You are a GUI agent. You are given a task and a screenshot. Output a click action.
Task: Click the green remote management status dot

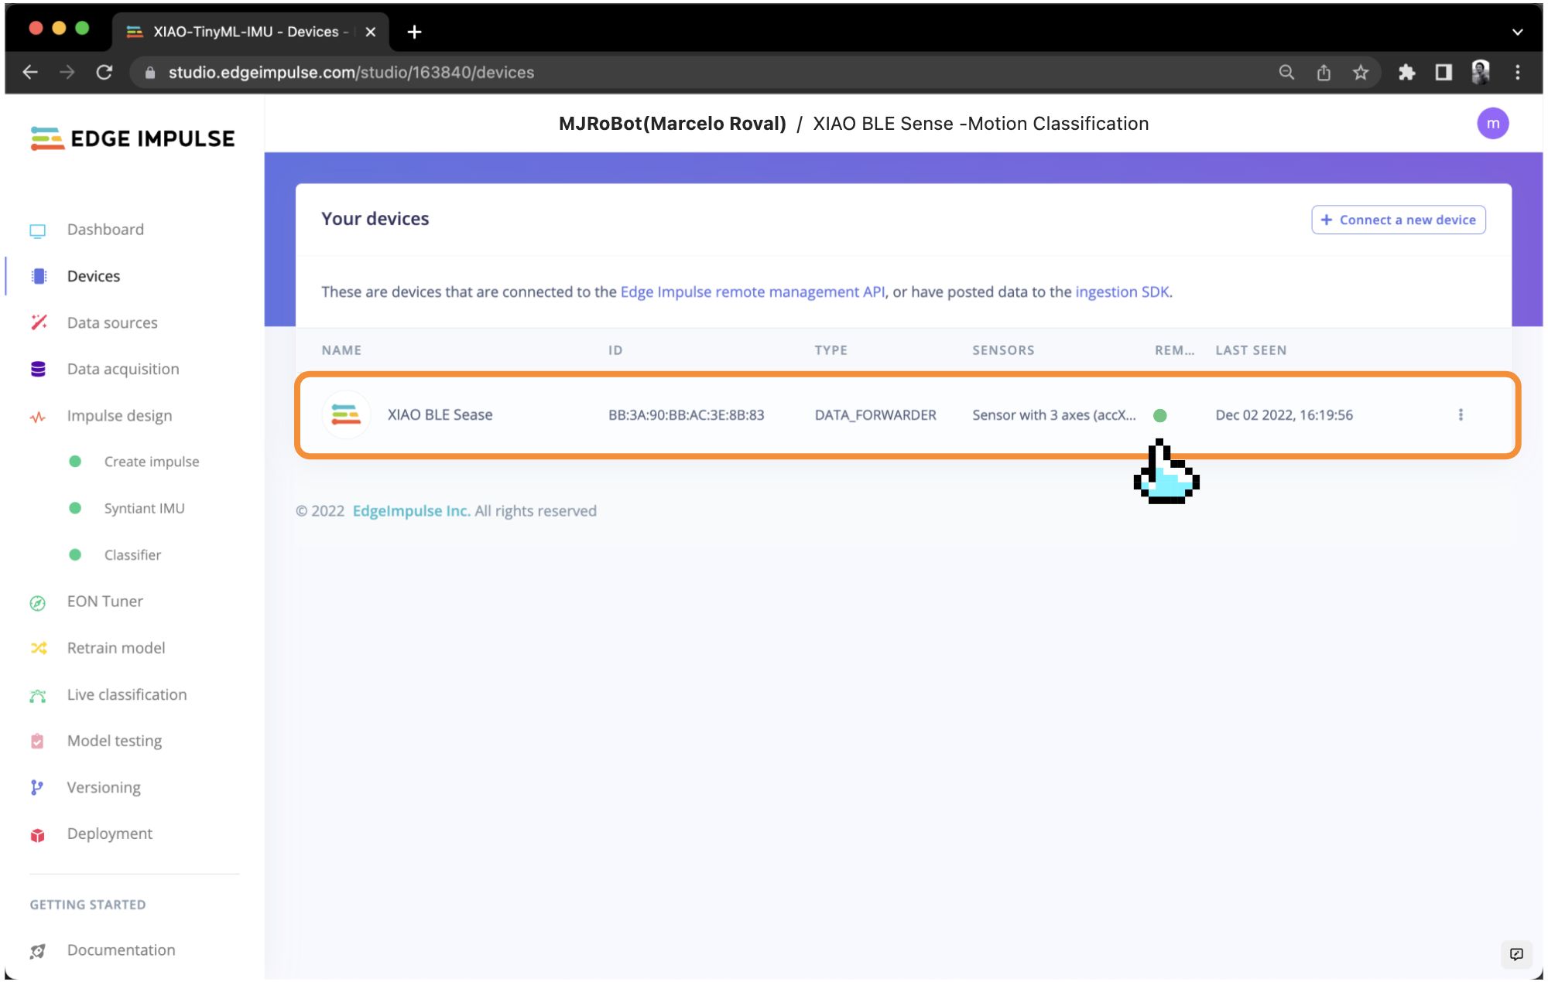1159,415
